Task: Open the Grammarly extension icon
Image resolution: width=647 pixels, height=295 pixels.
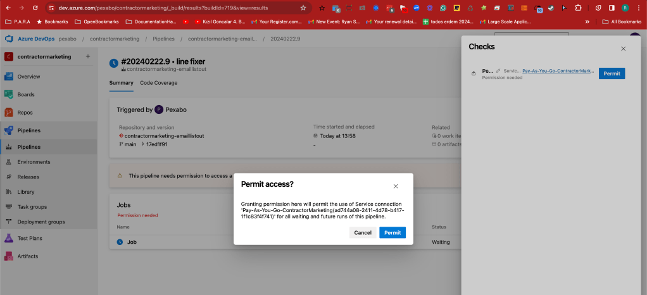Action: point(443,8)
